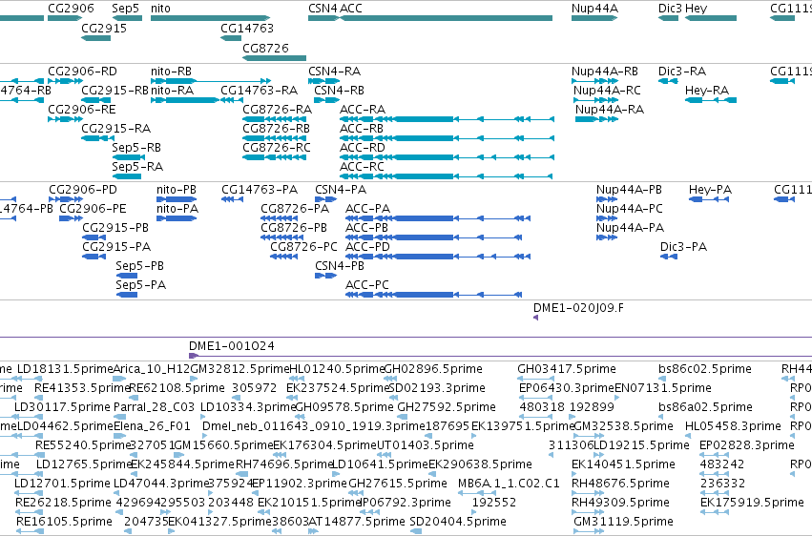Select the CG8726 gene glyph
This screenshot has height=536, width=812.
274,58
